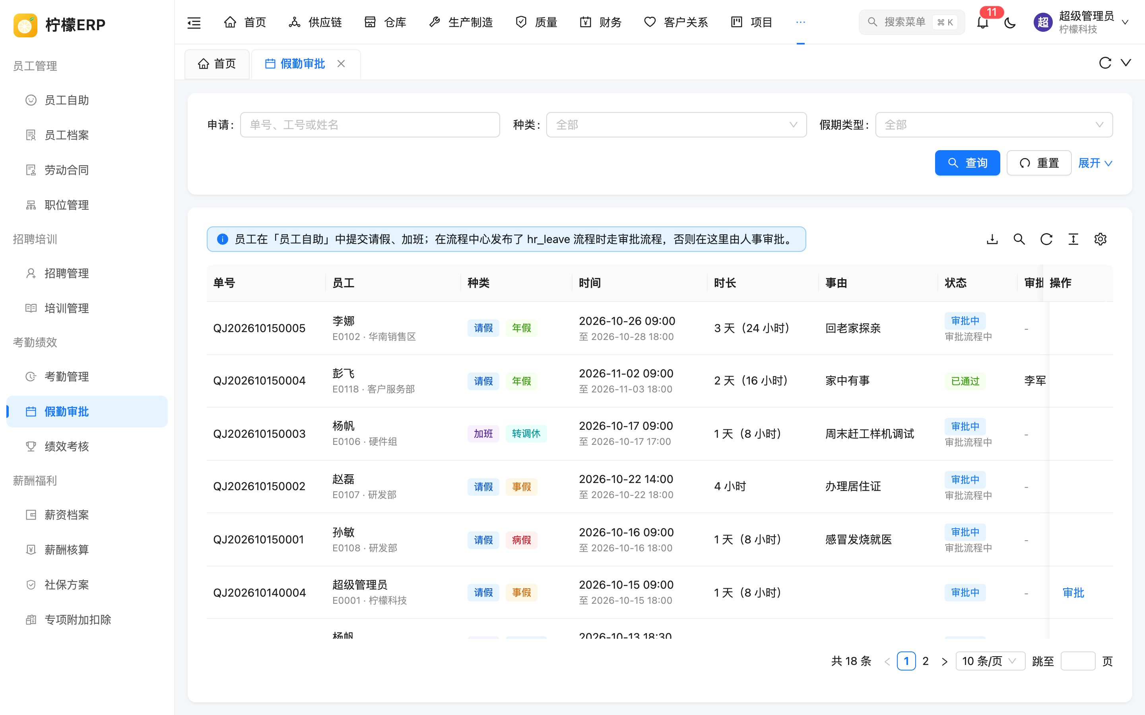Refresh the table data icon
1145x715 pixels.
coord(1046,239)
